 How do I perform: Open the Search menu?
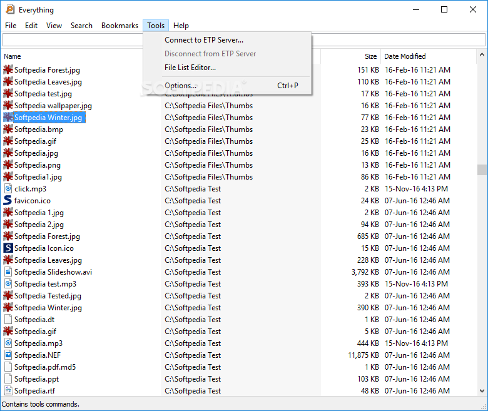coord(81,26)
